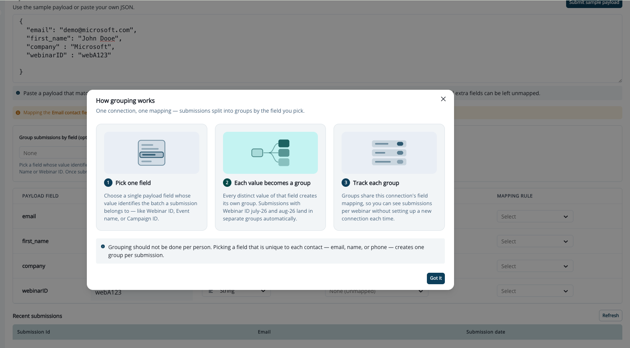Click step 2 Each value becomes a group heading
The height and width of the screenshot is (348, 630).
coord(272,183)
